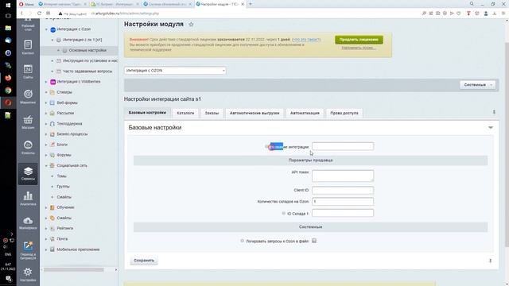Click the Сохранить button
Screen dimensions: 509x286
click(144, 261)
